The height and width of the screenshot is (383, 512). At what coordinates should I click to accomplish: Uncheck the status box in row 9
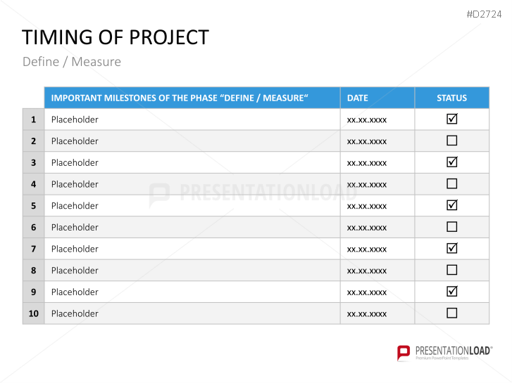452,291
